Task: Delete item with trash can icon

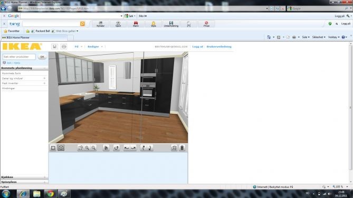Action: coord(182,148)
